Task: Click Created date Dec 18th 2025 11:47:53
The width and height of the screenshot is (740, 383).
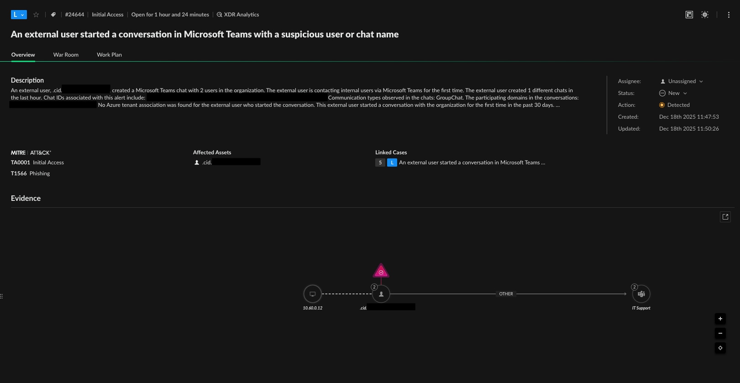Action: pyautogui.click(x=689, y=117)
